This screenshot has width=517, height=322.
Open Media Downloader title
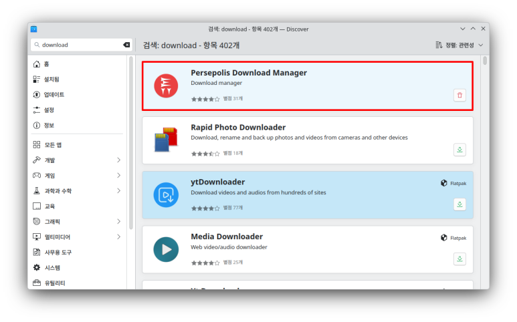tap(227, 236)
